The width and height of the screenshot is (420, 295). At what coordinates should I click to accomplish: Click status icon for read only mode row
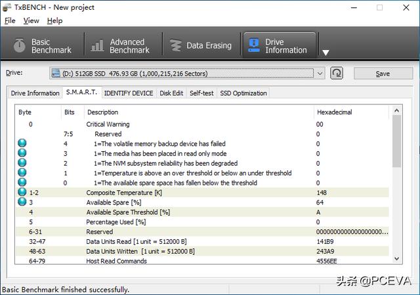pyautogui.click(x=22, y=153)
